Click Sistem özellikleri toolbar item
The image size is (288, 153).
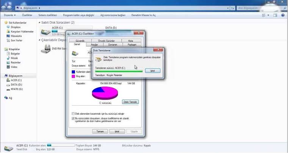pos(48,15)
